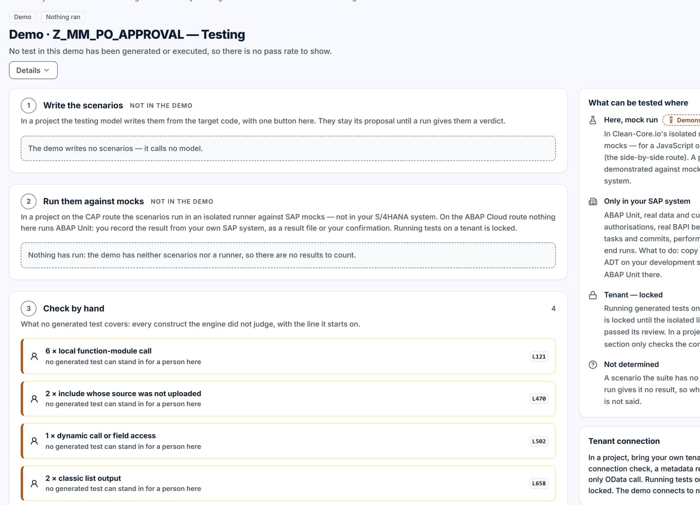
Task: Click the What can be tested where heading
Action: pyautogui.click(x=638, y=103)
